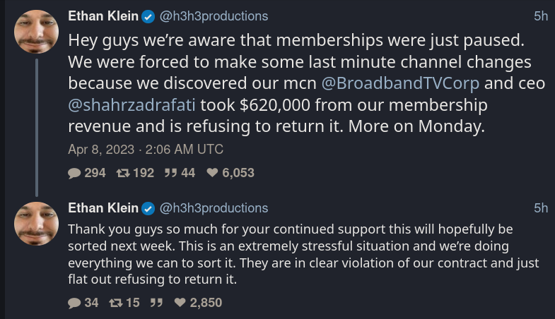Click the retweet icon showing 192
Image resolution: width=555 pixels, height=319 pixels.
[x=123, y=173]
